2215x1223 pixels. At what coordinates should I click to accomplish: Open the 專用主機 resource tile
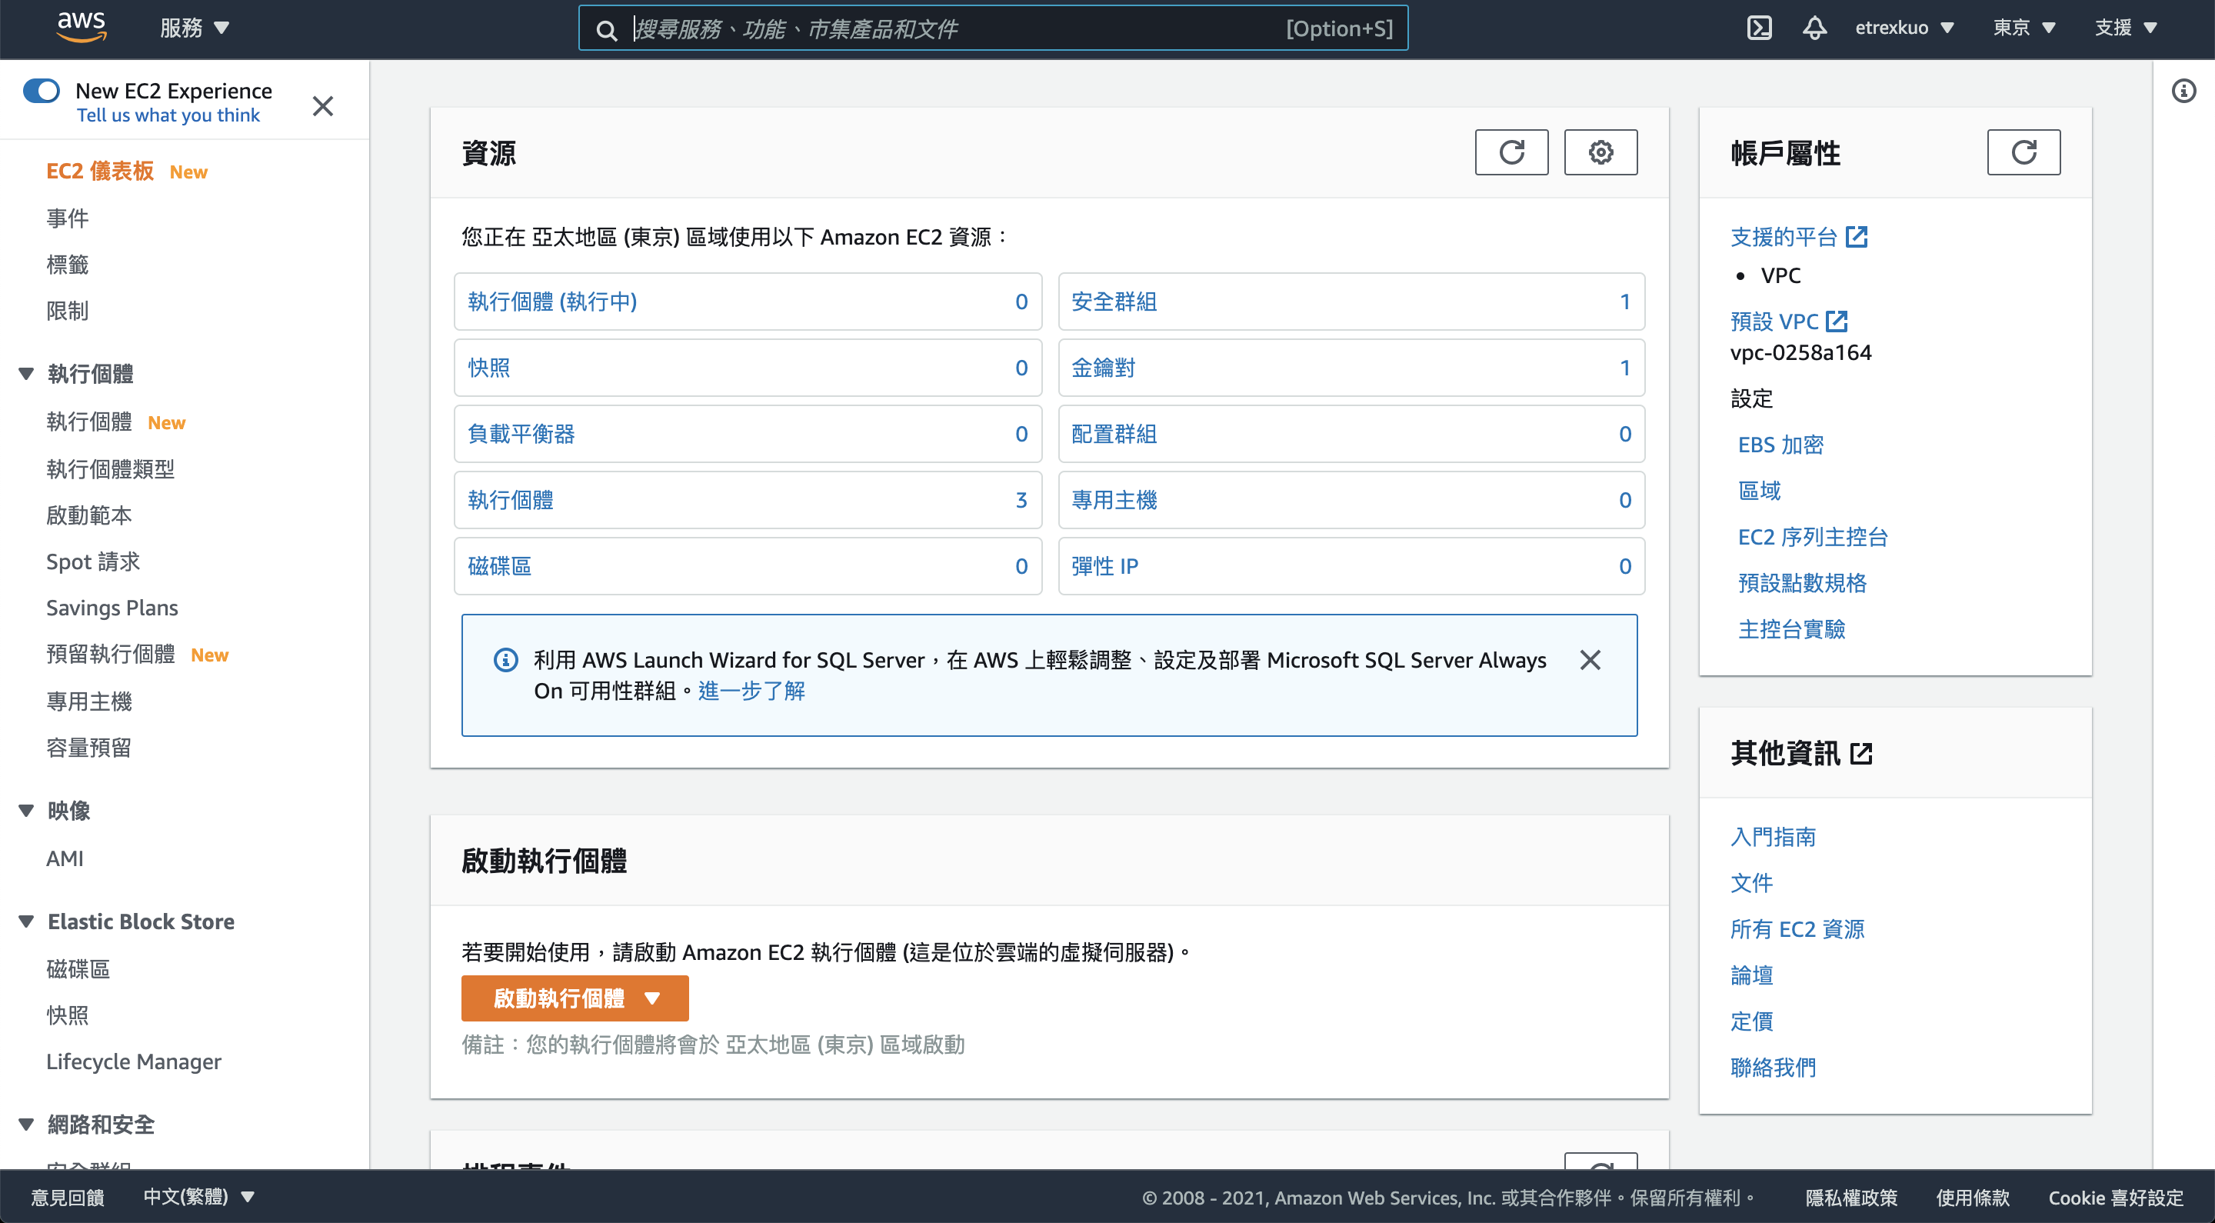click(x=1352, y=500)
